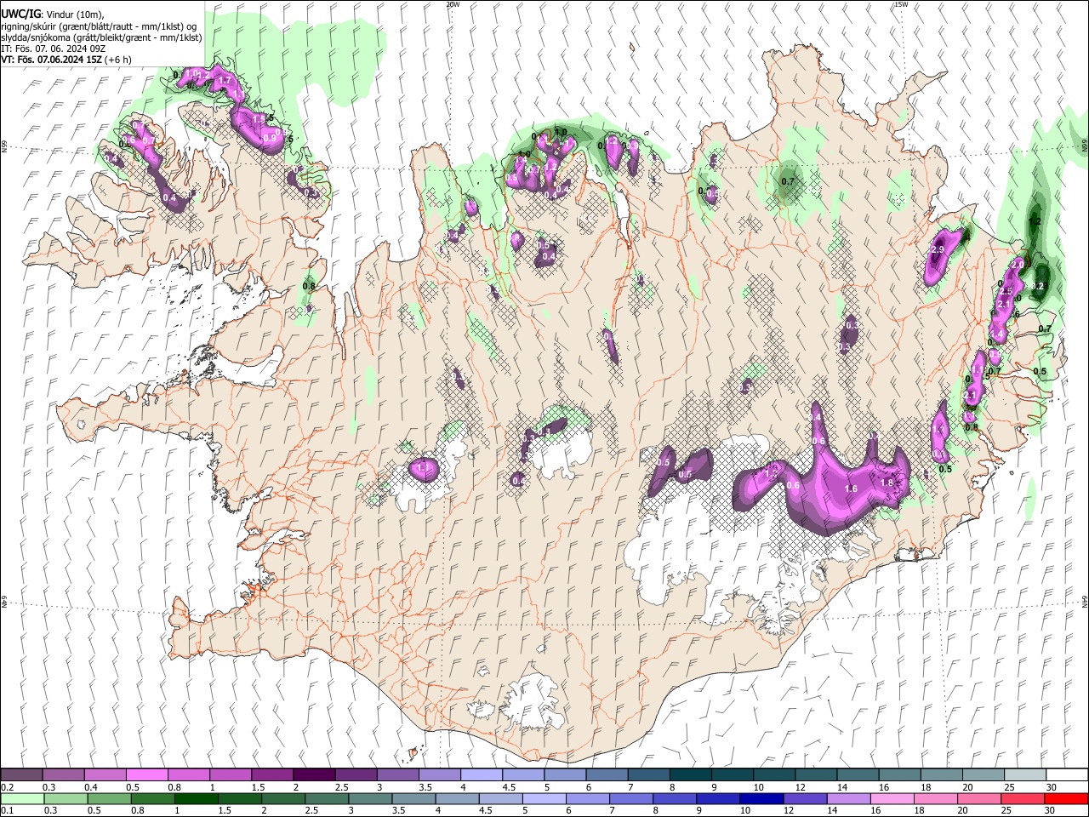The height and width of the screenshot is (817, 1089).
Task: Click the 1.8 precipitation value on the map
Action: click(x=887, y=483)
